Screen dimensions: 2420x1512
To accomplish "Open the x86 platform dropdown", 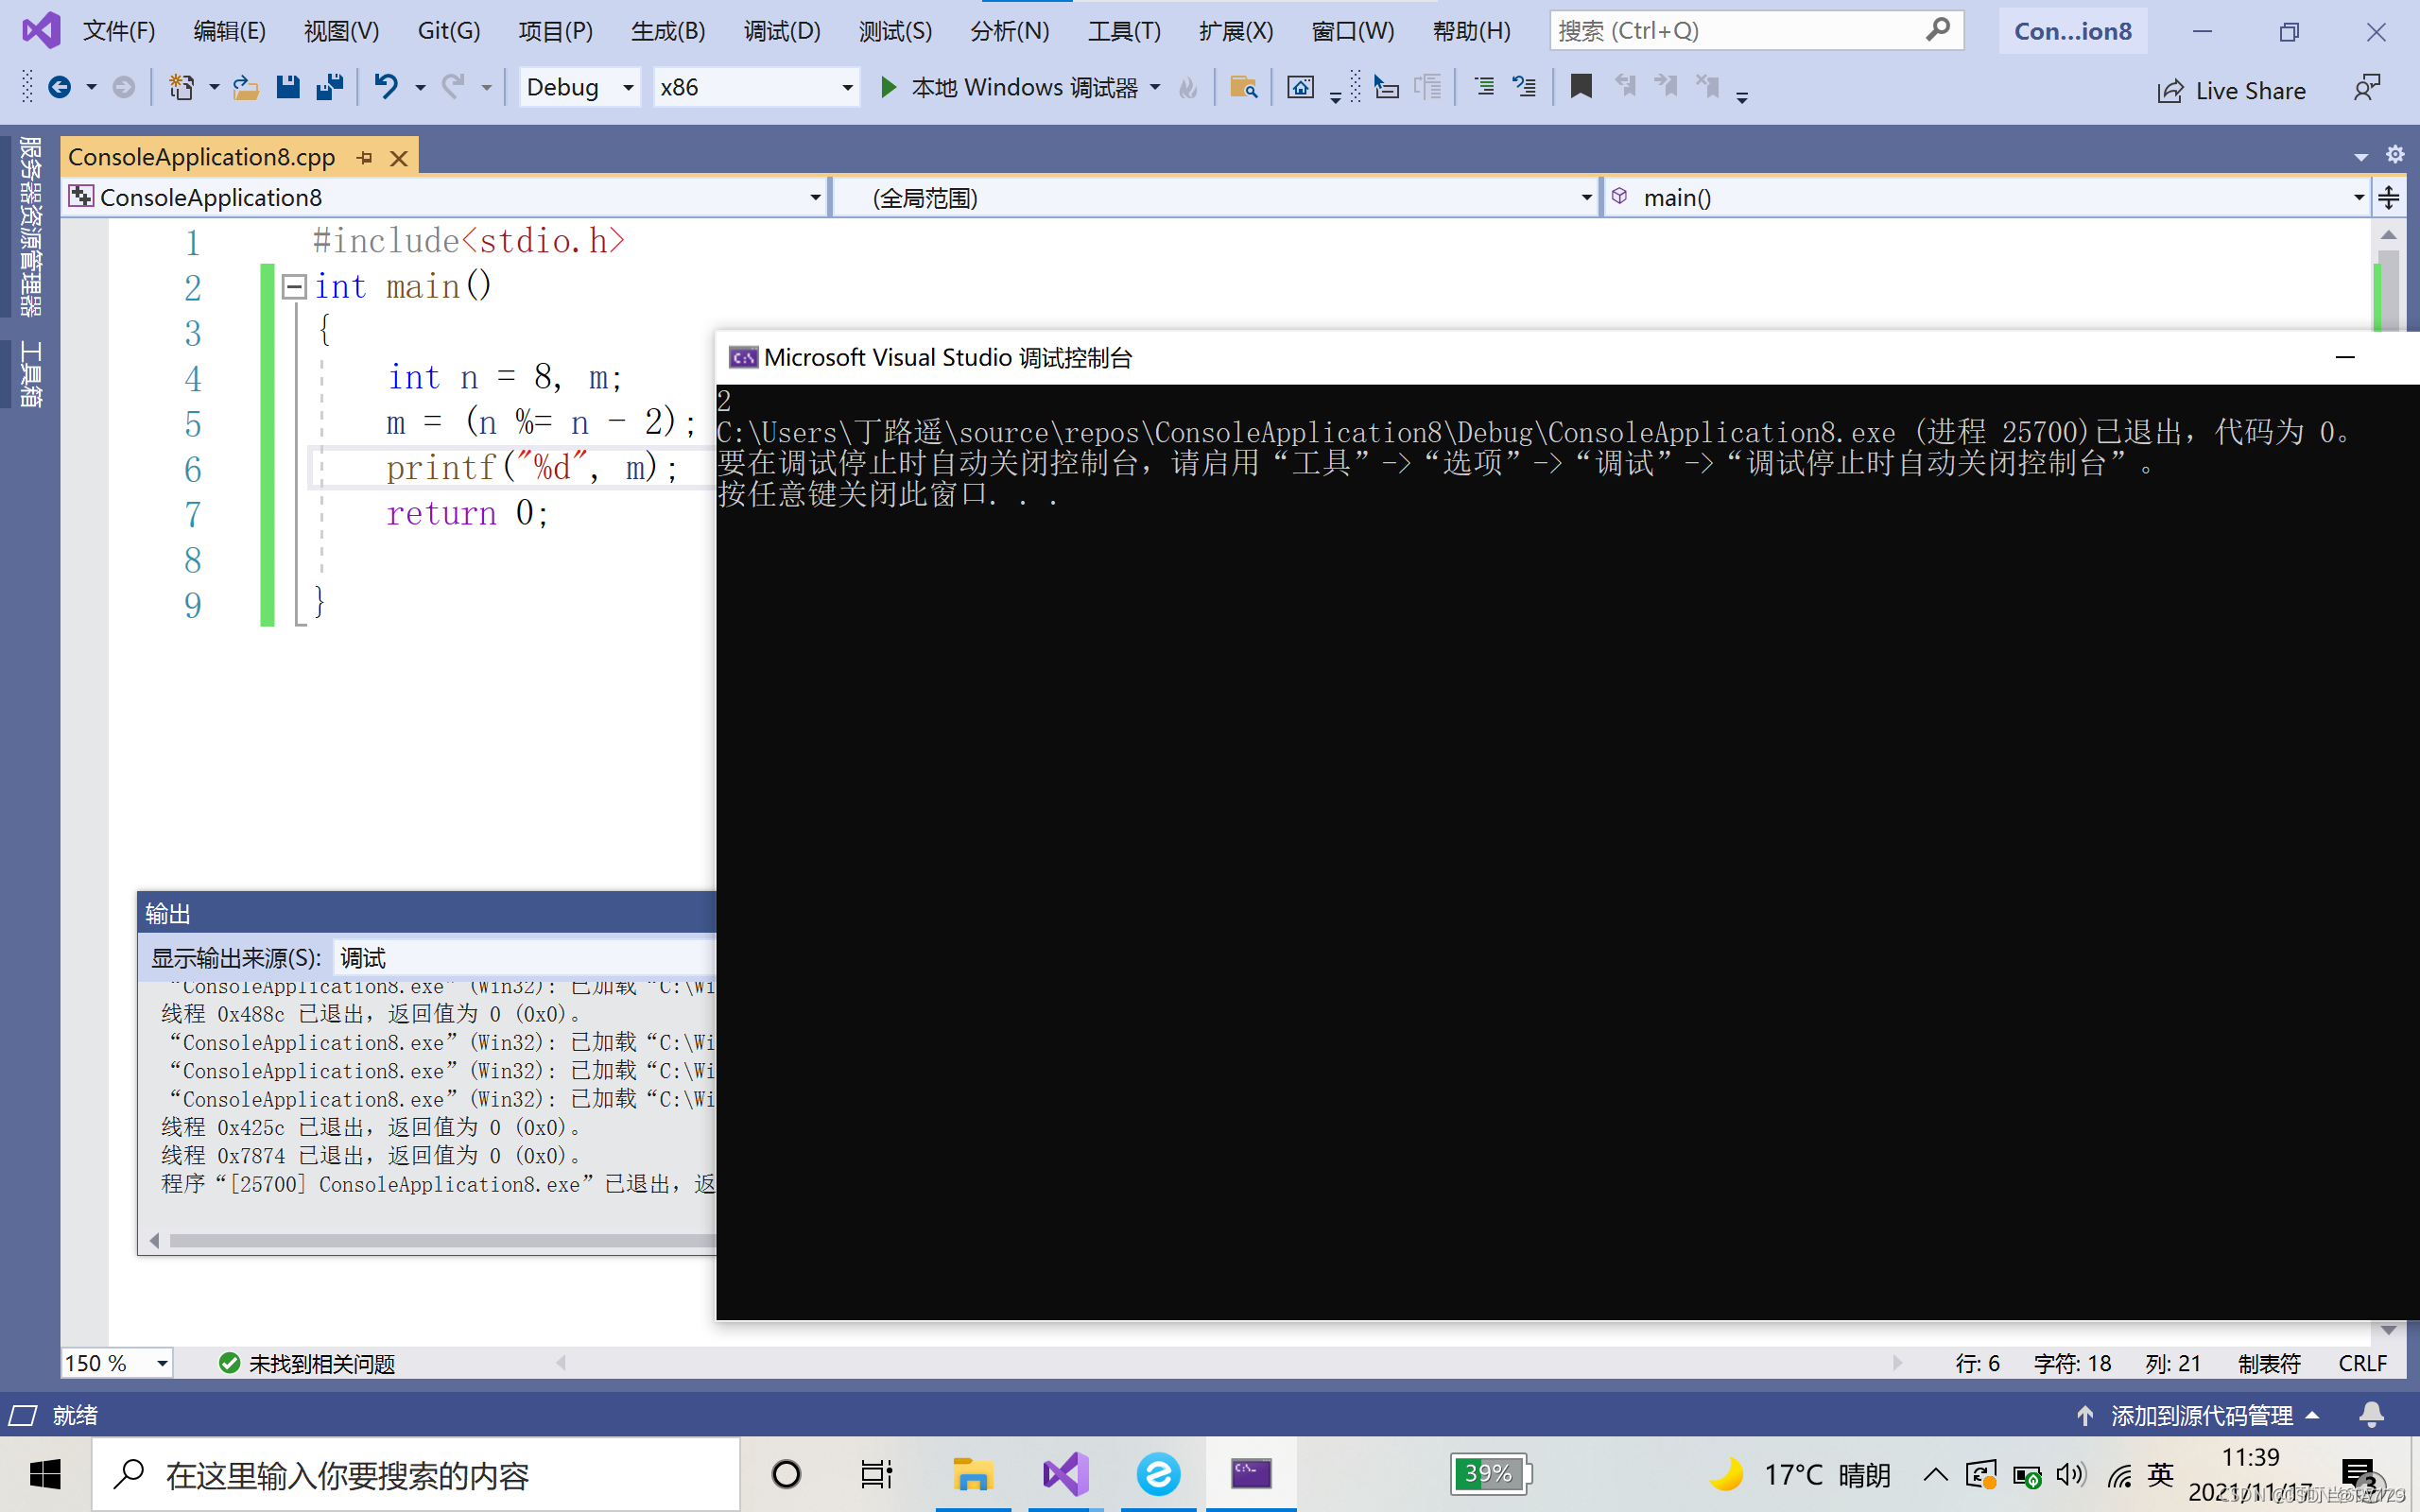I will tap(847, 88).
